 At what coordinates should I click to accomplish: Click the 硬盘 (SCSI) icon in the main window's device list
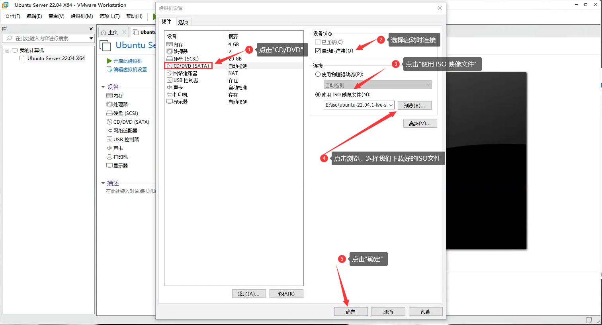109,113
